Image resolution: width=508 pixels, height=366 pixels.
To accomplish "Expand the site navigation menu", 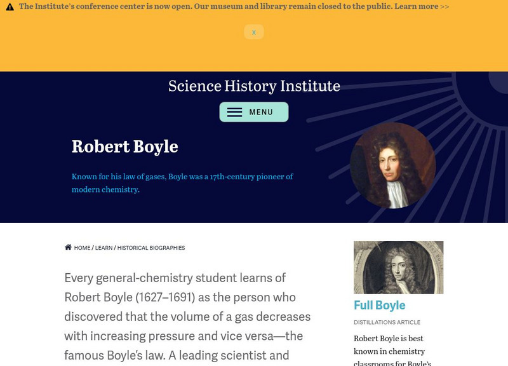I will pyautogui.click(x=254, y=112).
